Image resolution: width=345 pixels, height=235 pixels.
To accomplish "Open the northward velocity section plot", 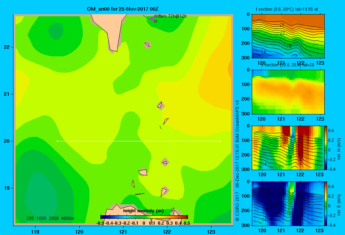I will pos(288,148).
